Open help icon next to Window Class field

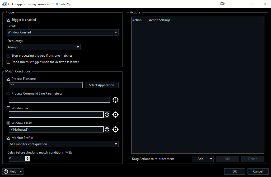coord(107,129)
